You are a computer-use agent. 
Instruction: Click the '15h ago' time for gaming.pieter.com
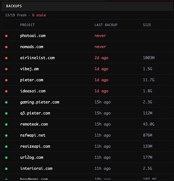[103, 102]
